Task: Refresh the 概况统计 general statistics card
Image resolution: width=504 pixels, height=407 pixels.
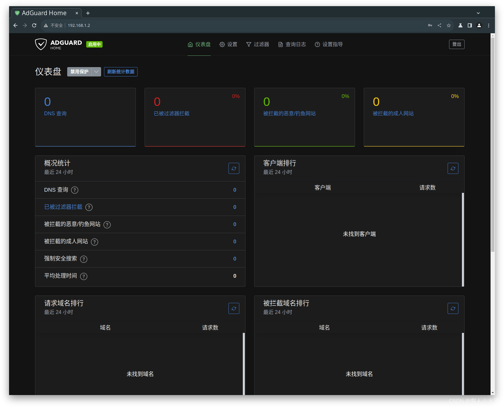Action: [234, 168]
